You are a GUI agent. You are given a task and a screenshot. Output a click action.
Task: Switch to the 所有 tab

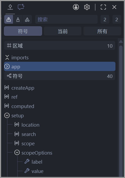pos(102,31)
